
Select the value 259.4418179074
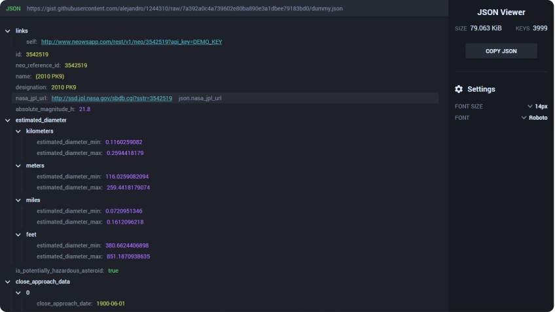pos(128,188)
